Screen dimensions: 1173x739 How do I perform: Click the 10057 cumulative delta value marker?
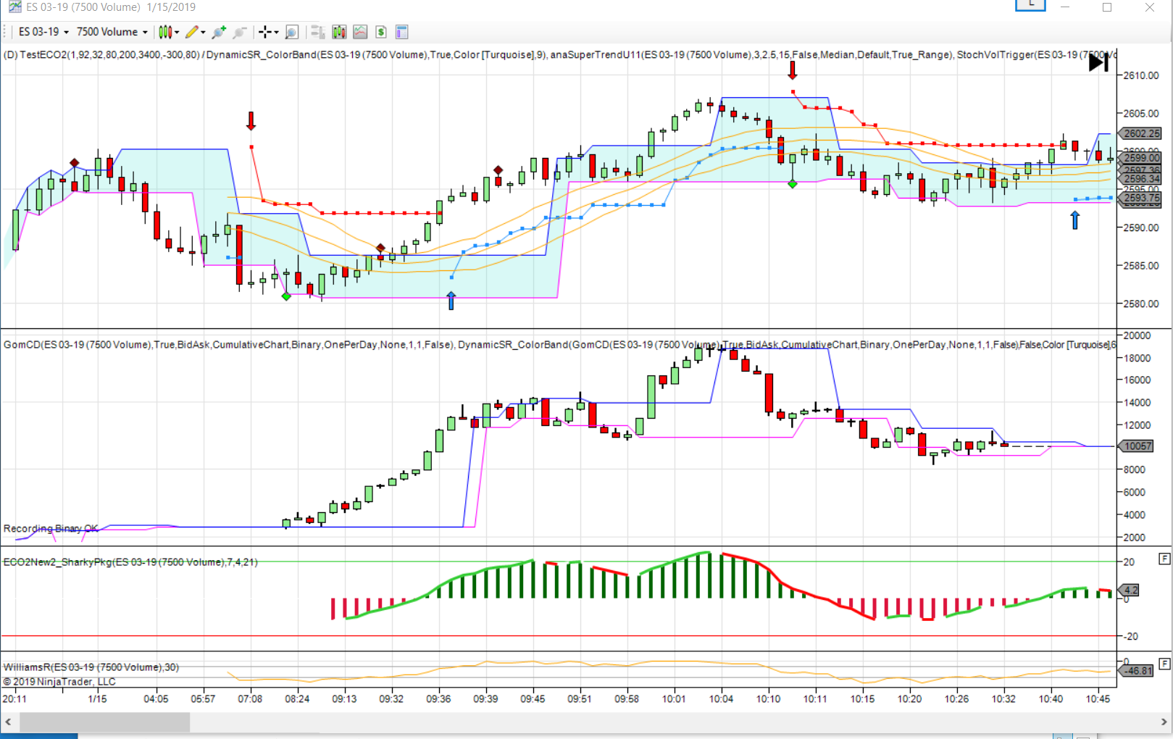pos(1136,446)
